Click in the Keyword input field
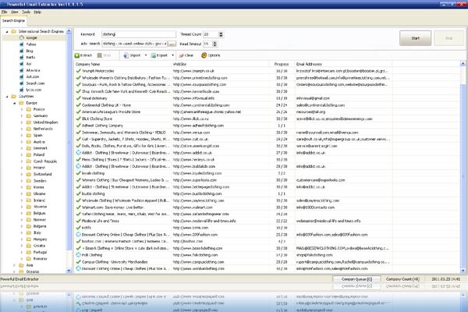 click(x=139, y=34)
